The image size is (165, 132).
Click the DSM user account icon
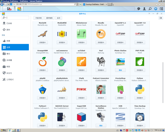[x=144, y=9]
